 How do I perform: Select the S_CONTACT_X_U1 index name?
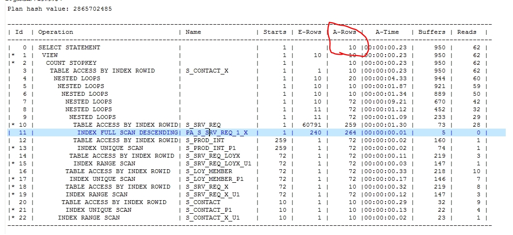point(213,218)
